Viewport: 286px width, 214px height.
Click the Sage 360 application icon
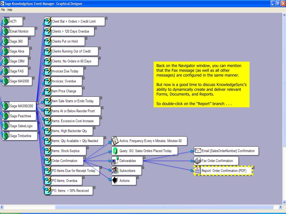tap(6, 41)
